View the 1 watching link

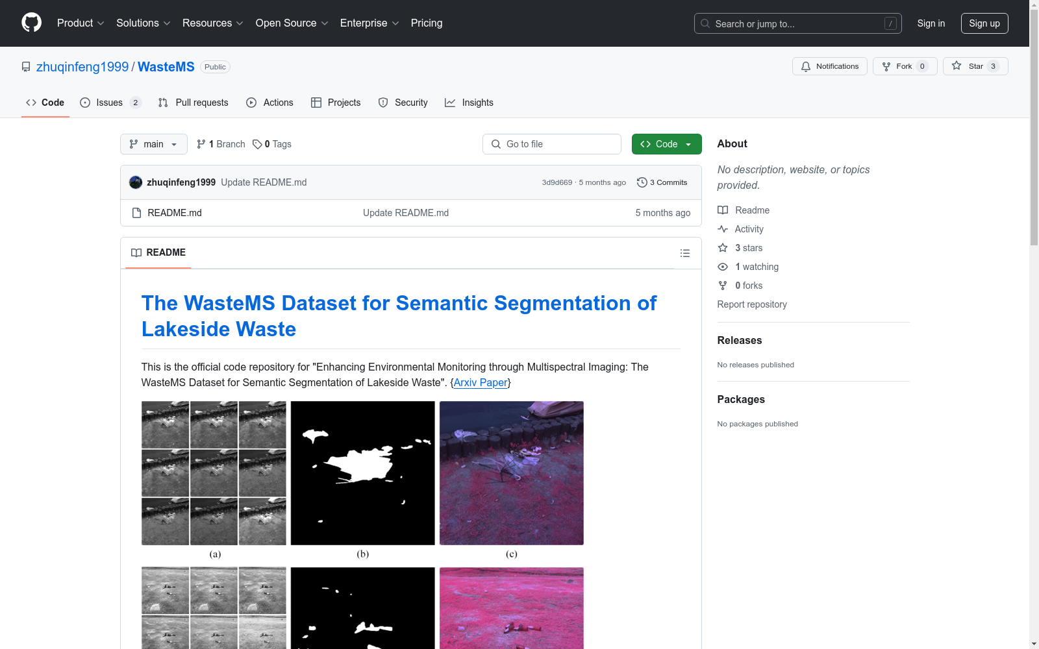point(748,267)
